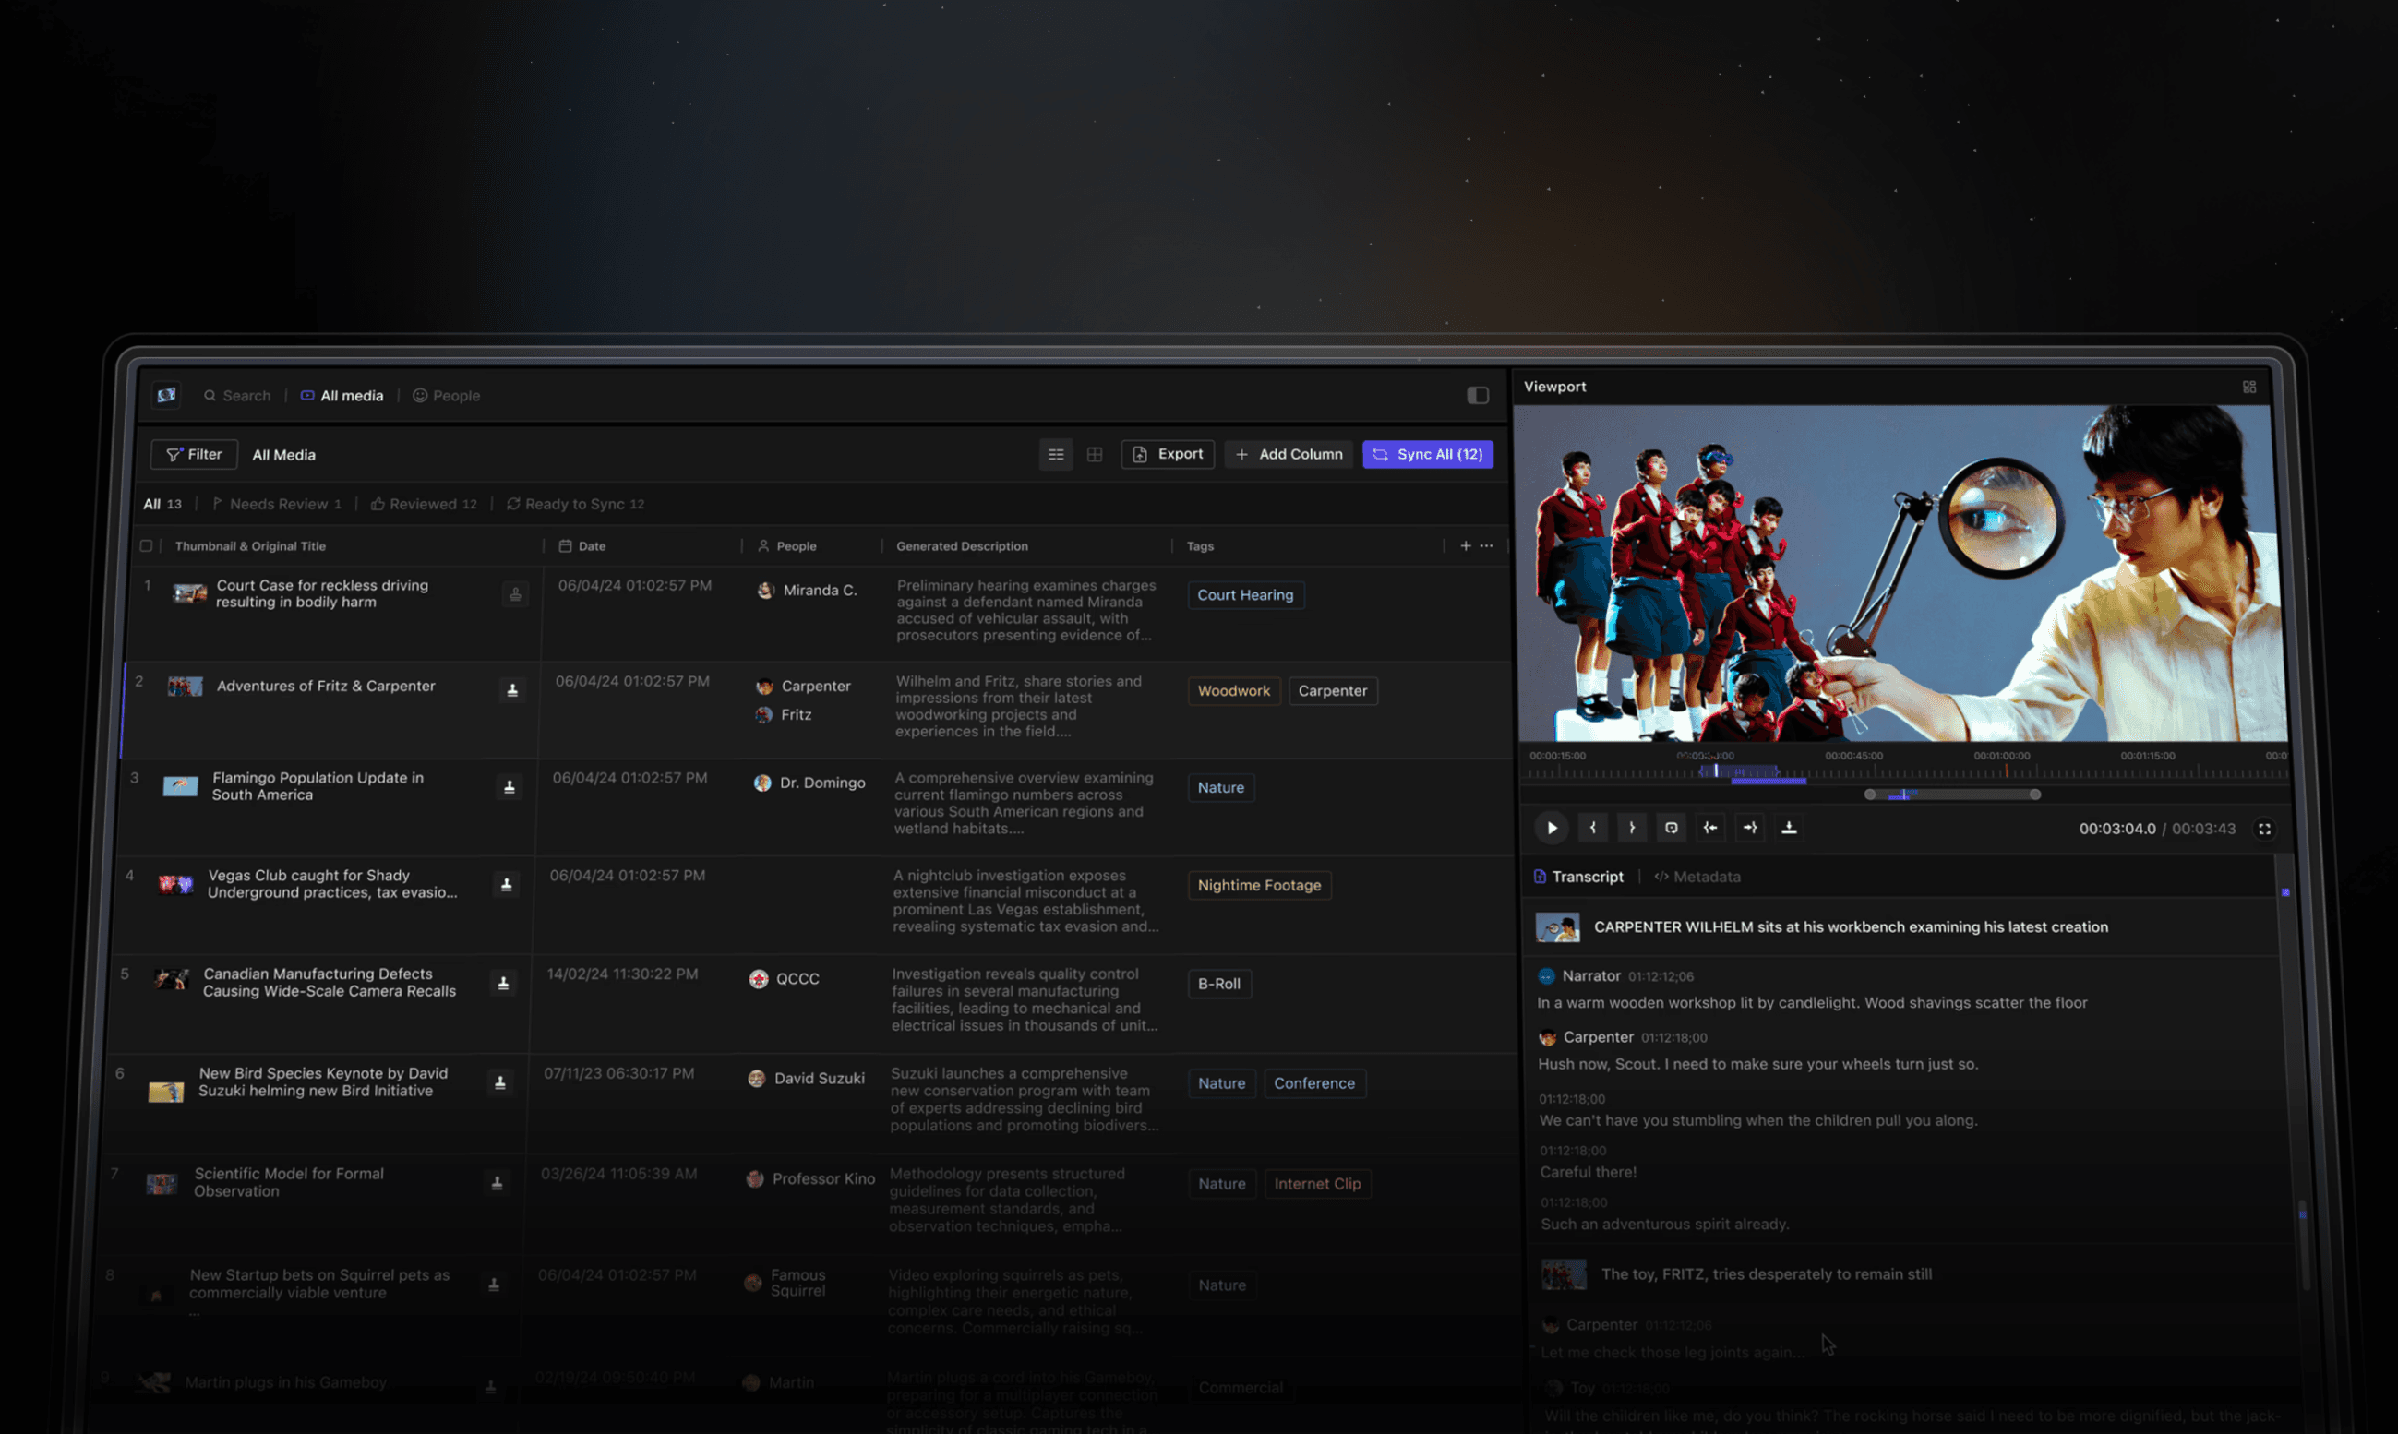Click the Carpenter Wilhelm scene thumbnail

[1558, 927]
